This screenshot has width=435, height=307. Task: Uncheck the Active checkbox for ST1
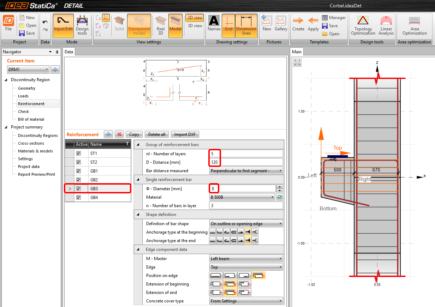point(78,153)
